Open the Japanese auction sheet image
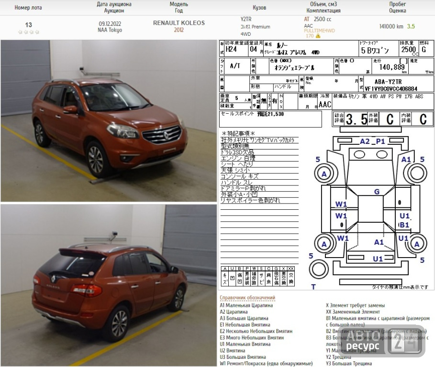The width and height of the screenshot is (435, 367). point(326,165)
